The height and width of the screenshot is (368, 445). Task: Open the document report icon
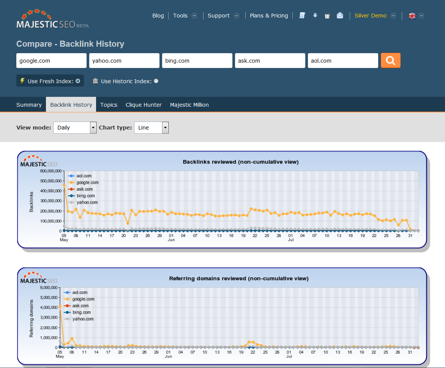(302, 16)
